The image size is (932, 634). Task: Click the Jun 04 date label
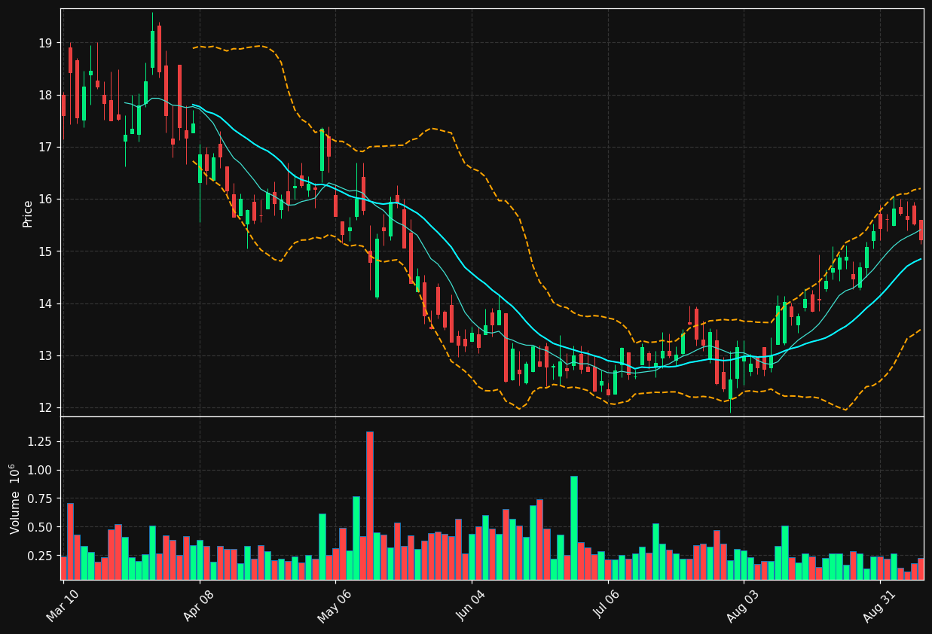point(471,607)
